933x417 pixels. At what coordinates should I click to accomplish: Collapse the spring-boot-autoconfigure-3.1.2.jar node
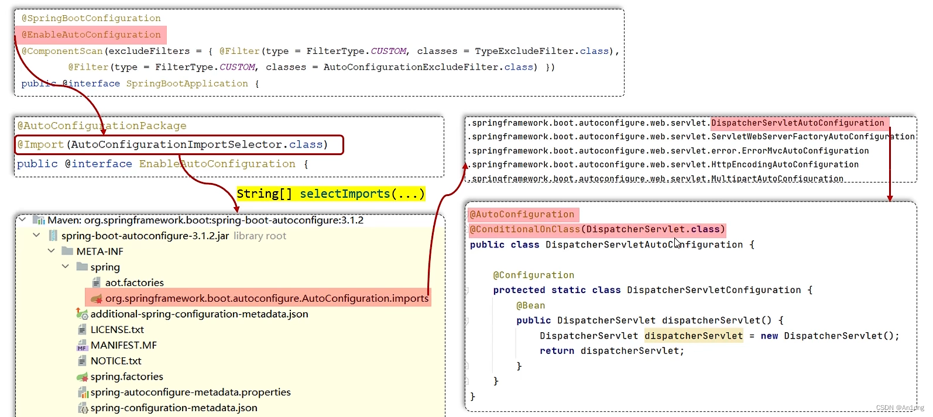point(37,235)
